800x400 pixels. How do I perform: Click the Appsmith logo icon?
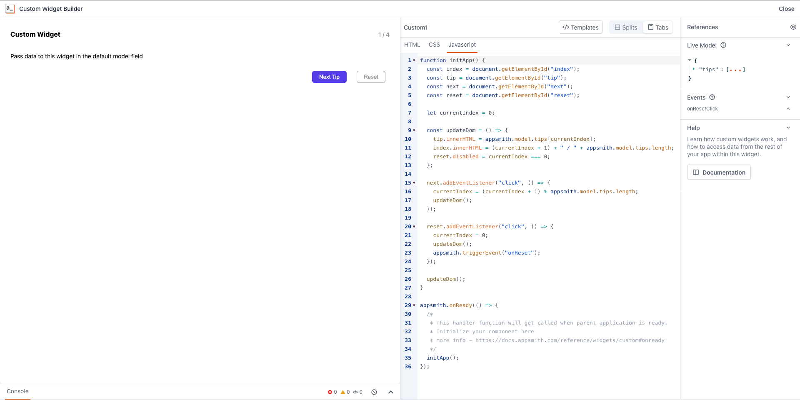point(9,8)
